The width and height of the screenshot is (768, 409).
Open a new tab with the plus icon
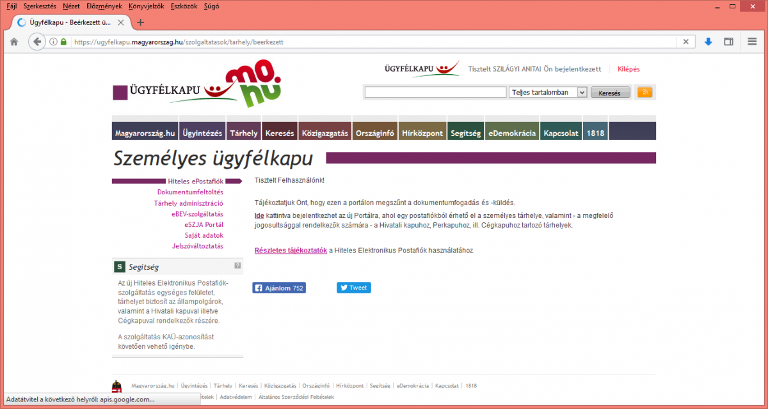[x=141, y=22]
